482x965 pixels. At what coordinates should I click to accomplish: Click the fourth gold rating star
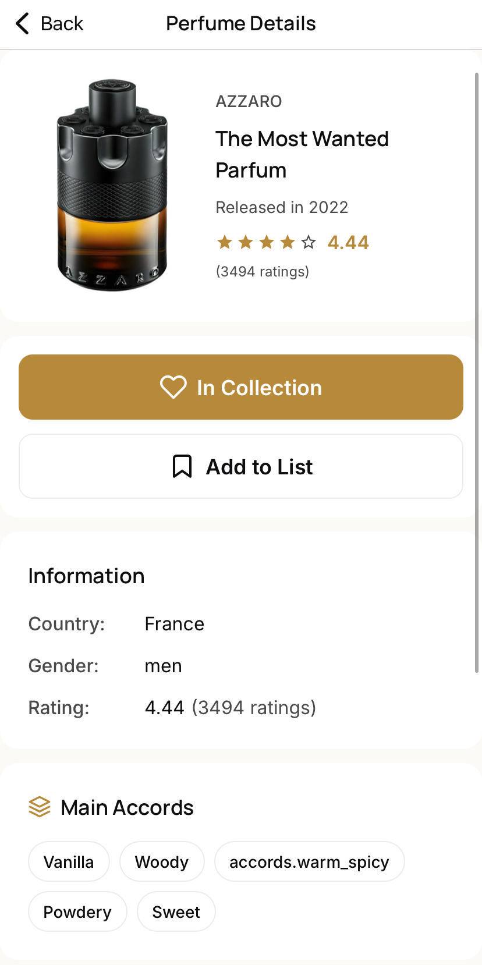pos(288,242)
